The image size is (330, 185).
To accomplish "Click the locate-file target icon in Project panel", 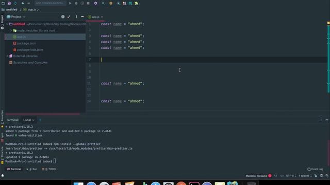I will 63,17.
